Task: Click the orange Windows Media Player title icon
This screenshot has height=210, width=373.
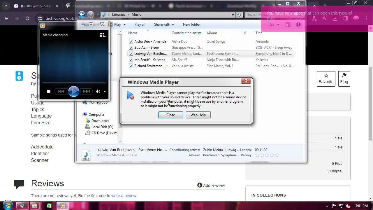Action: 43,26
